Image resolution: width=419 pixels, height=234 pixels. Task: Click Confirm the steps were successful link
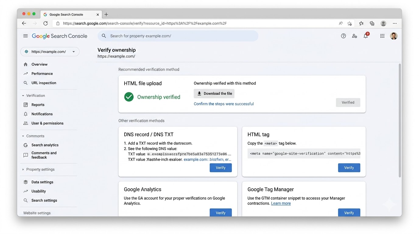click(224, 104)
